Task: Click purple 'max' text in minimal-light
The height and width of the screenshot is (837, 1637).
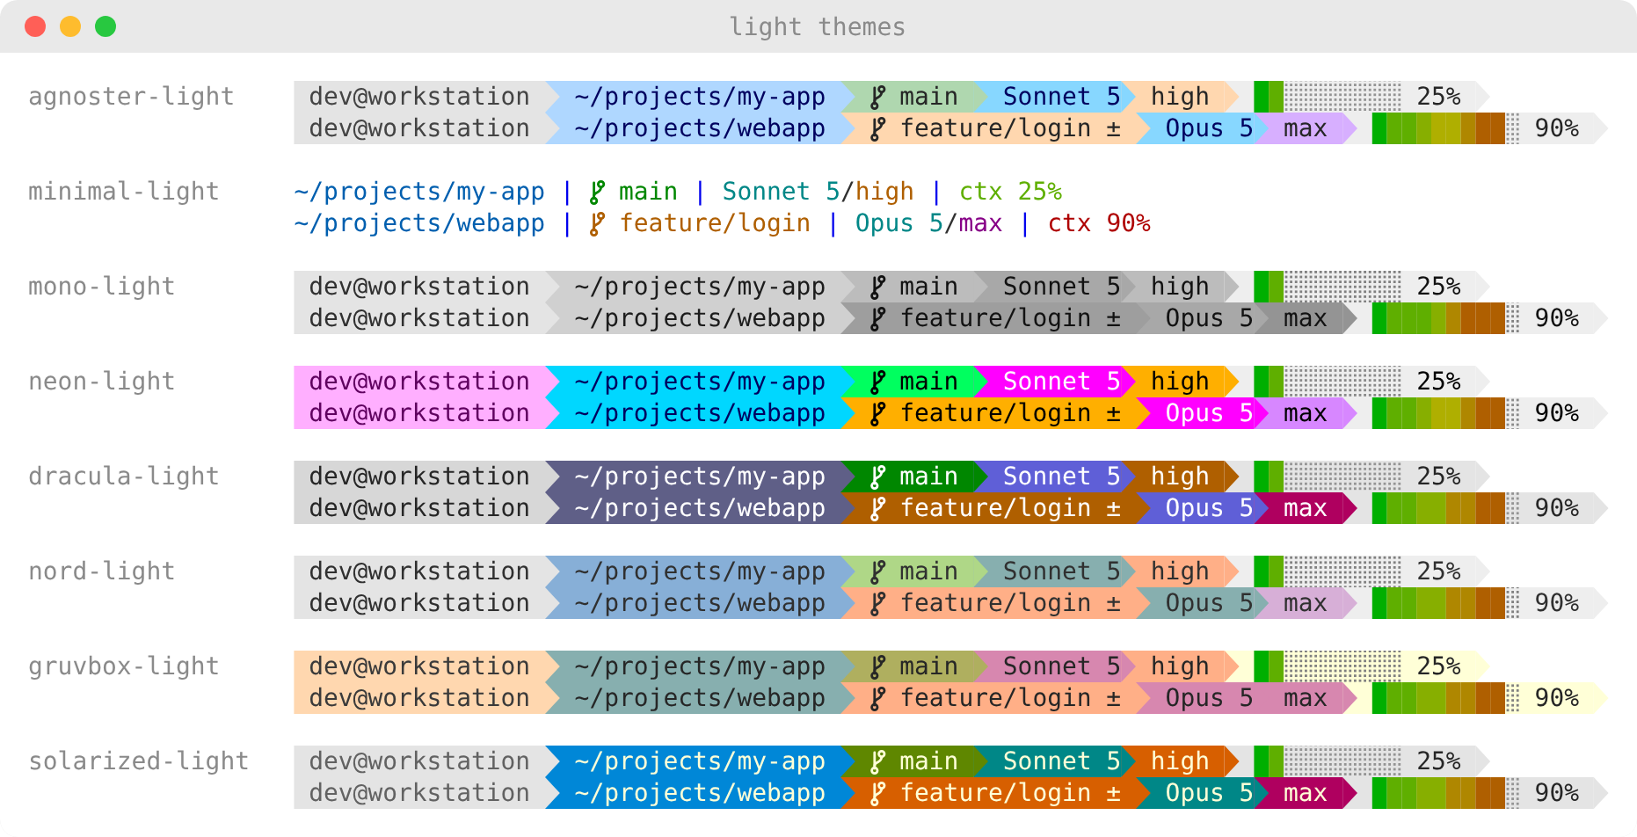Action: click(981, 223)
